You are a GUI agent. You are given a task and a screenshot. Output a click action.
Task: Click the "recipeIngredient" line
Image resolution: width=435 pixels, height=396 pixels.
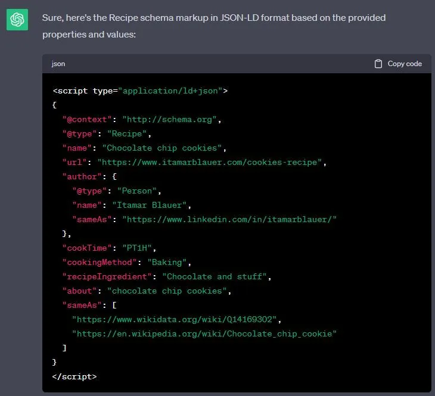coord(167,277)
